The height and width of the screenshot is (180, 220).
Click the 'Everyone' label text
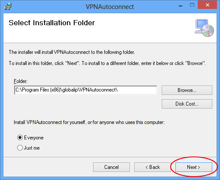coord(34,138)
